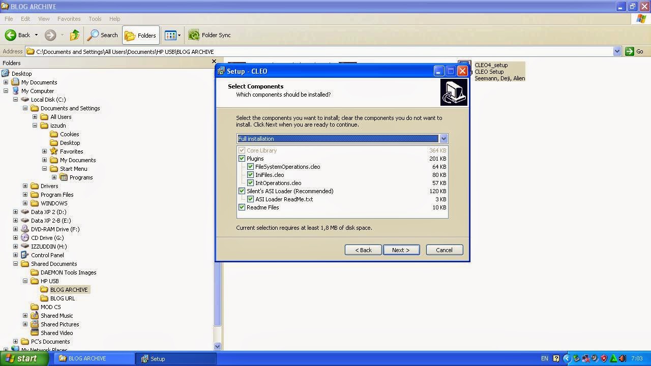
Task: Click the green triangle tray icon
Action: click(613, 358)
